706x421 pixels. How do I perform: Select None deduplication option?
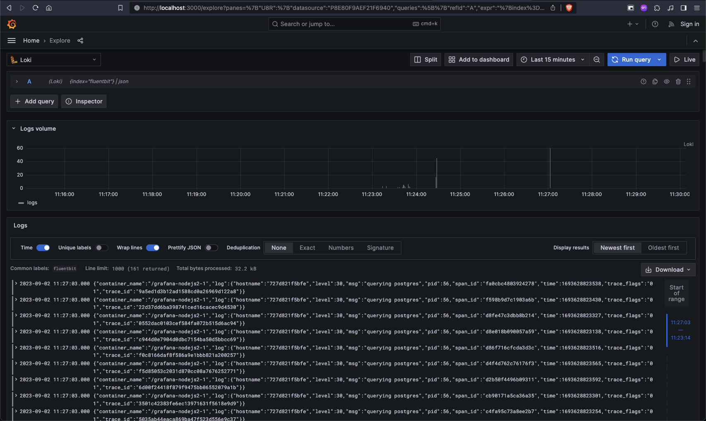pyautogui.click(x=279, y=248)
